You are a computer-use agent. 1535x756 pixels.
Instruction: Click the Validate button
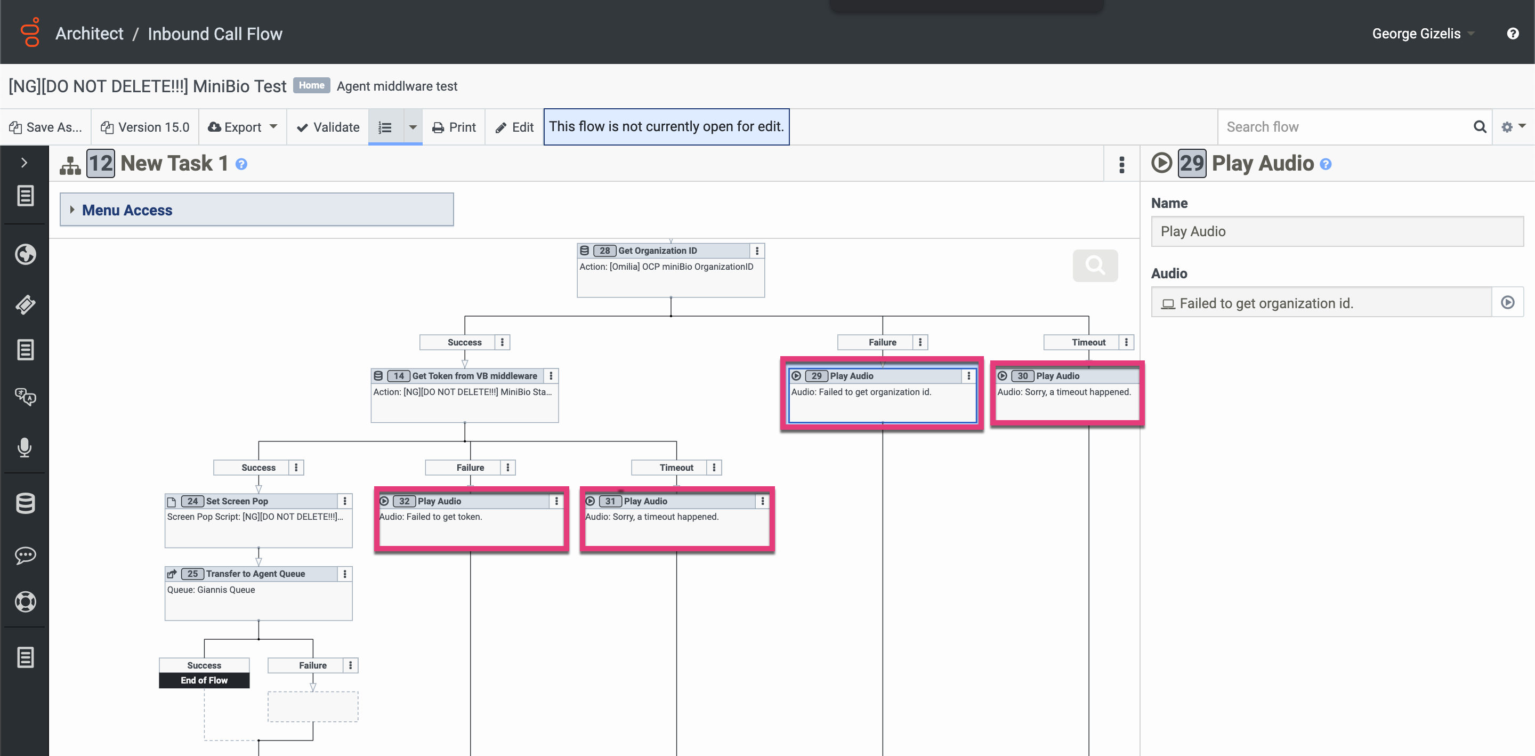pos(328,127)
